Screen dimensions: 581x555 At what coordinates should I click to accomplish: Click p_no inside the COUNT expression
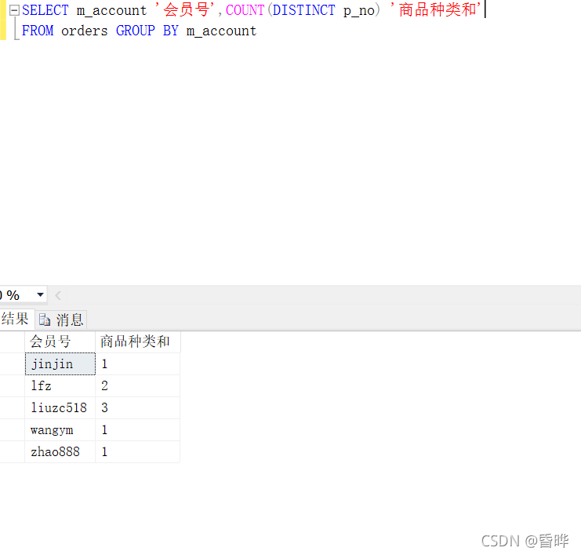tap(359, 11)
